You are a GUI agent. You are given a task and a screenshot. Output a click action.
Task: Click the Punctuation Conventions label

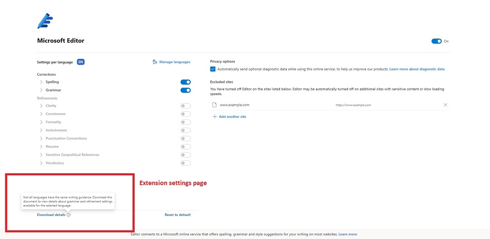(66, 139)
